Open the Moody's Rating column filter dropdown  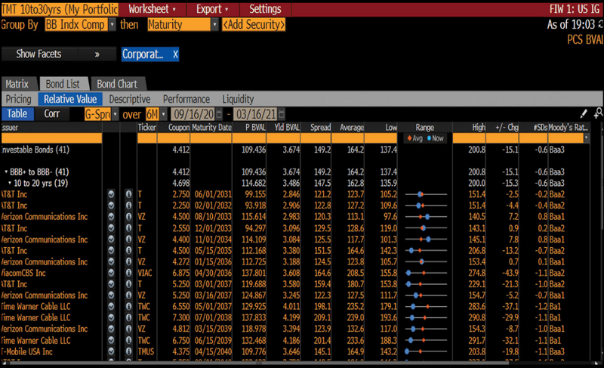click(587, 138)
